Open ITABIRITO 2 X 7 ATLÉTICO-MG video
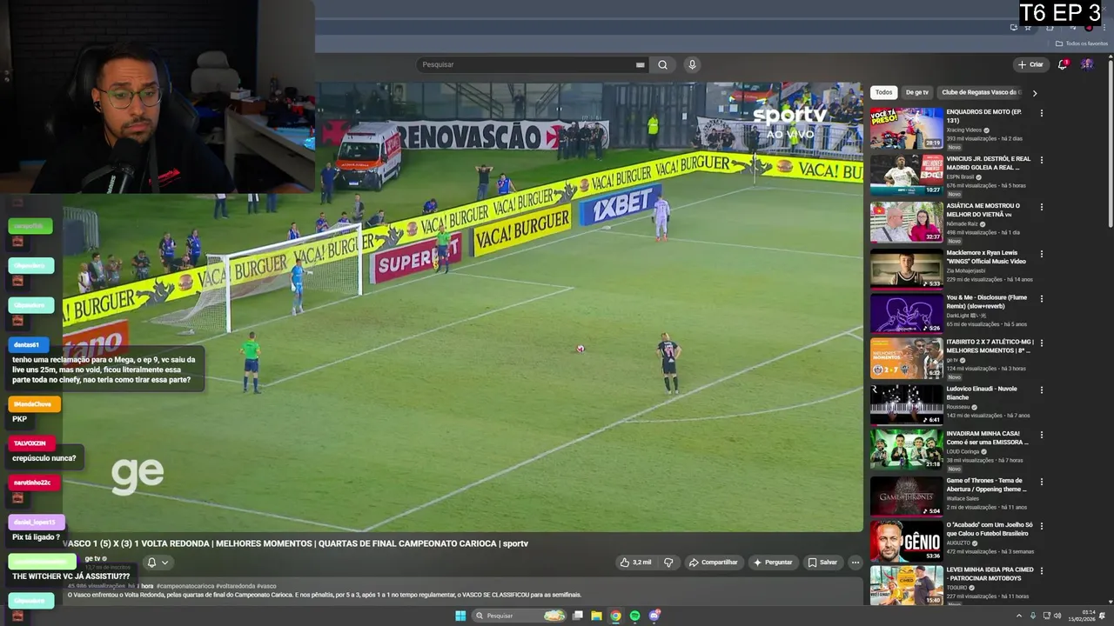 coord(907,358)
